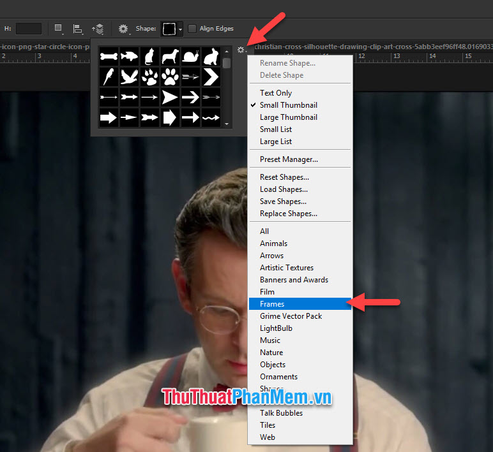The image size is (493, 452).
Task: Load the Animals shape set
Action: pos(300,244)
